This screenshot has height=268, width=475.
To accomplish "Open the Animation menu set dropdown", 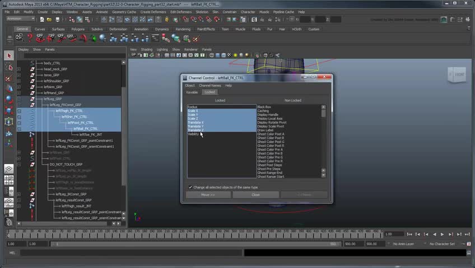I will click(21, 19).
